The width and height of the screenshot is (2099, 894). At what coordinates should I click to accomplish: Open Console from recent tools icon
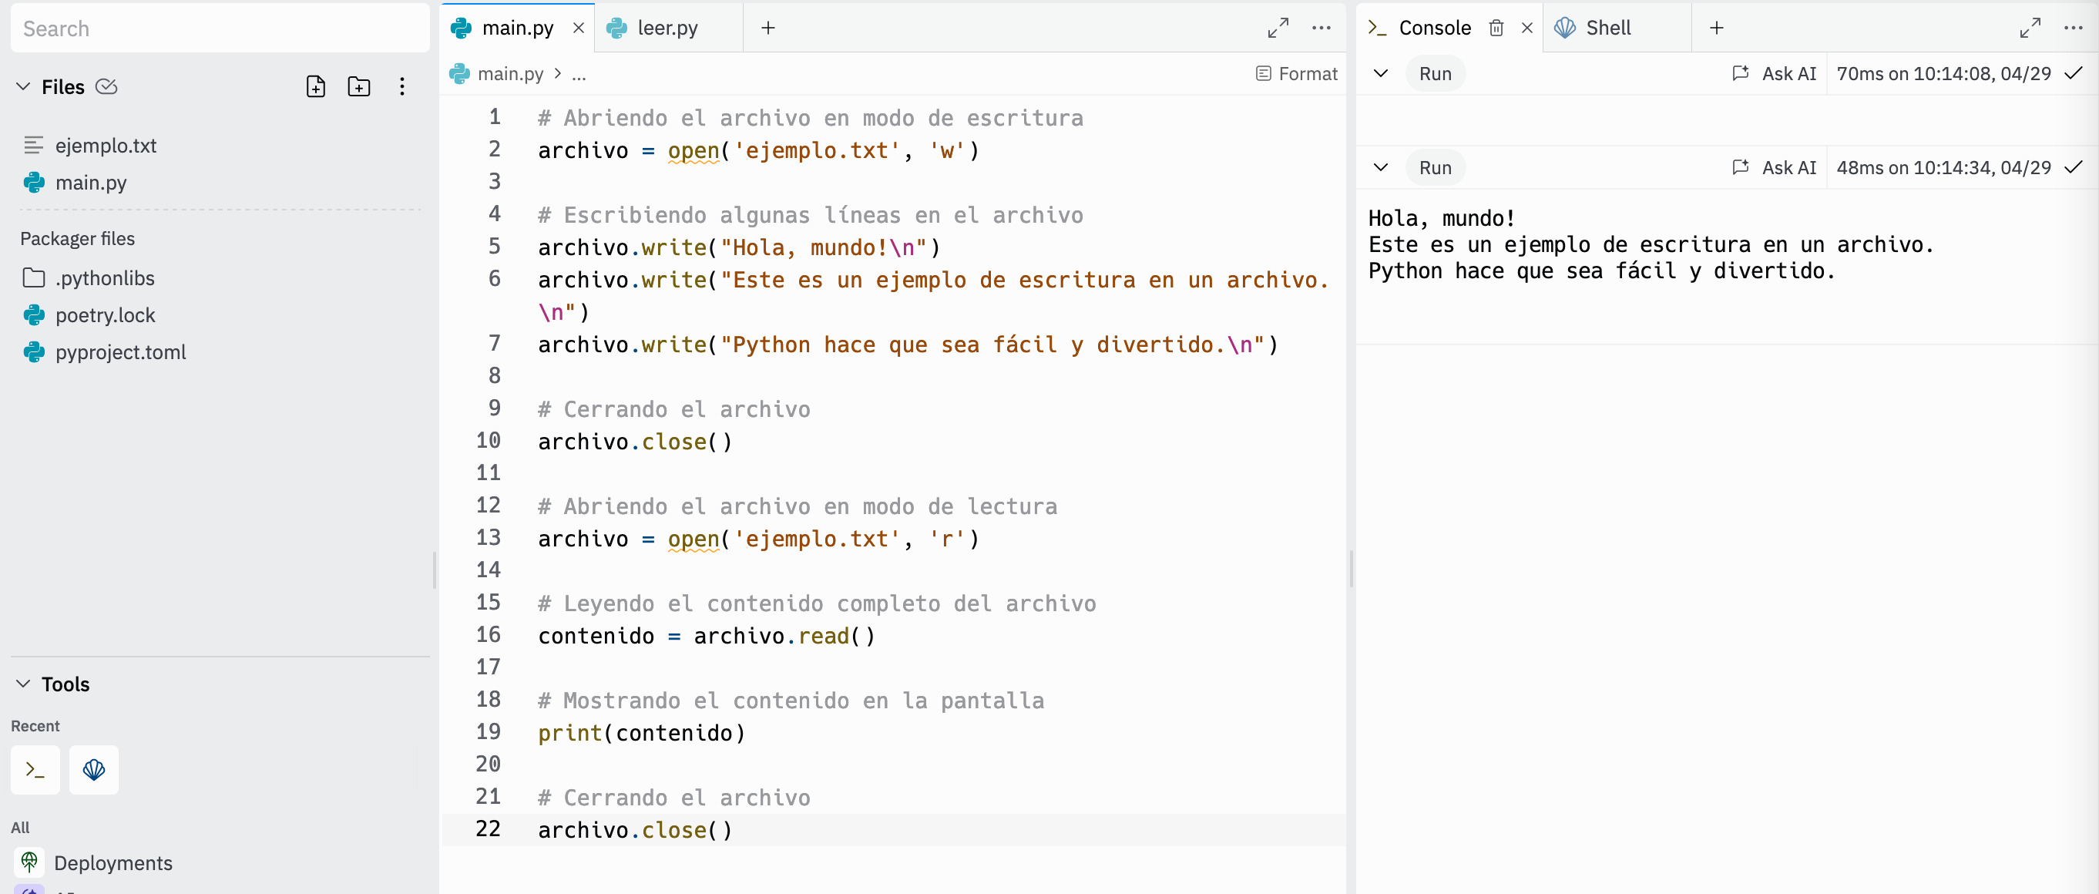pos(35,769)
